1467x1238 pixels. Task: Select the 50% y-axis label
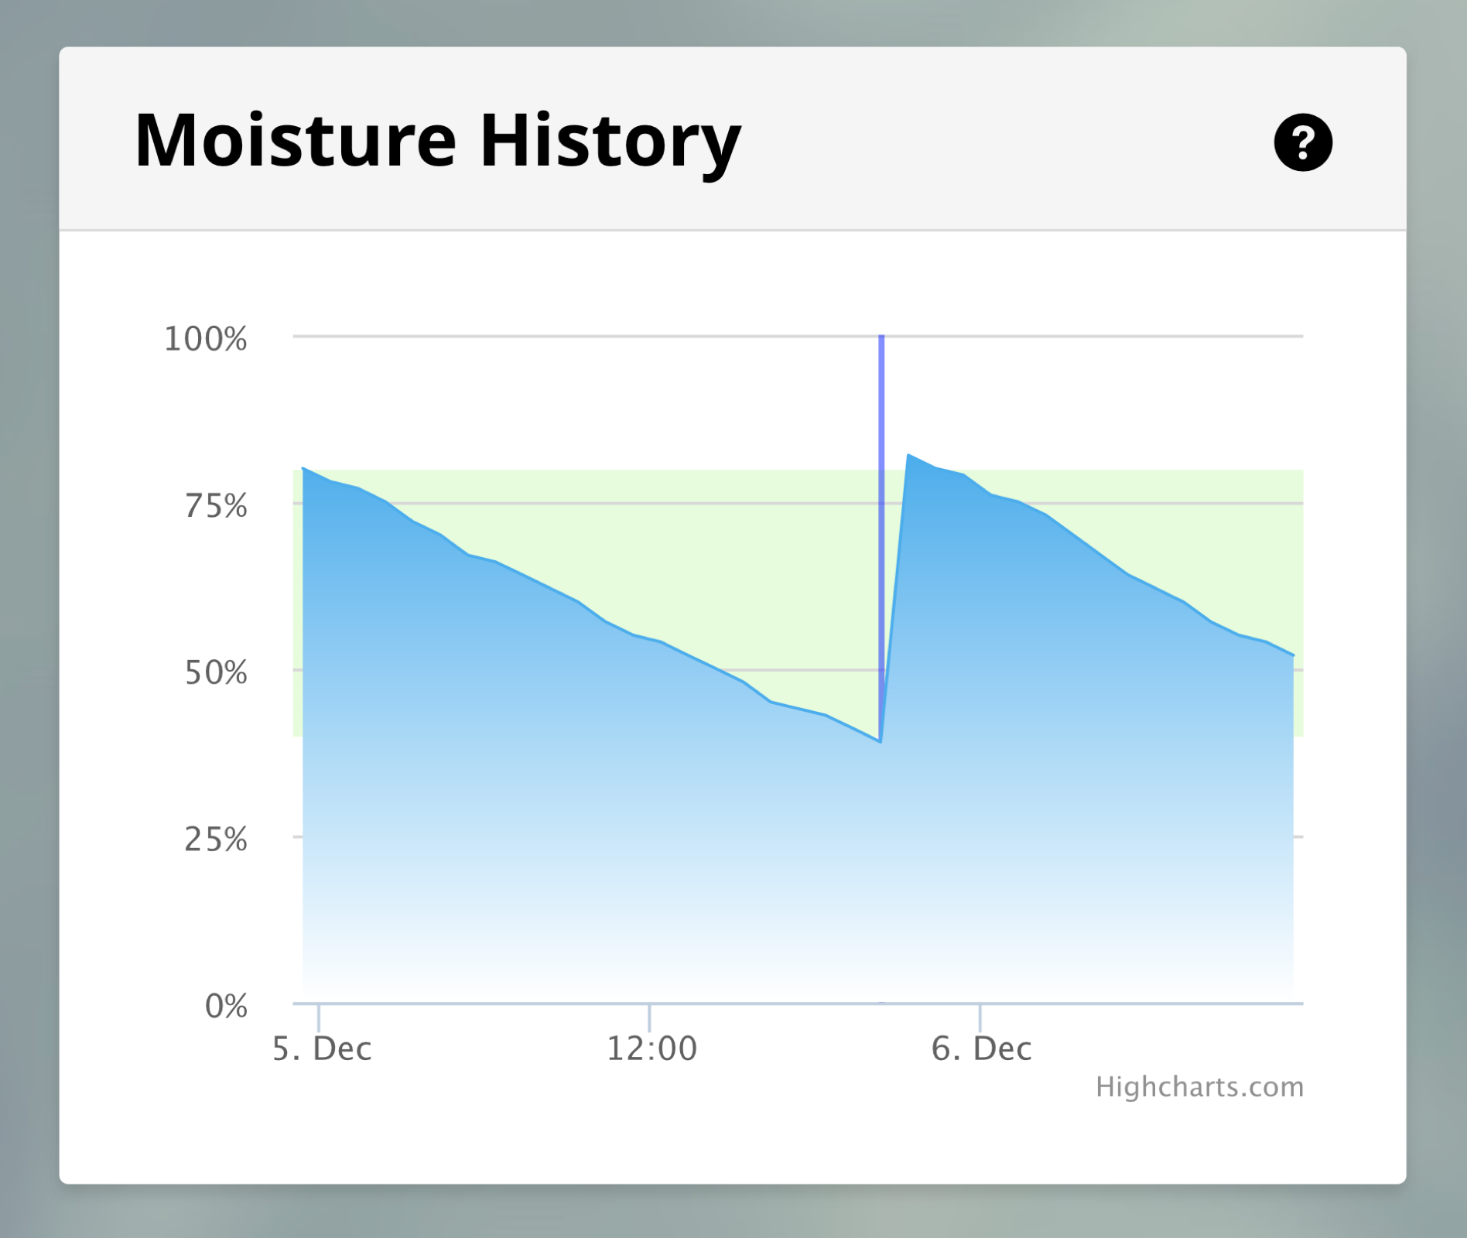click(215, 672)
